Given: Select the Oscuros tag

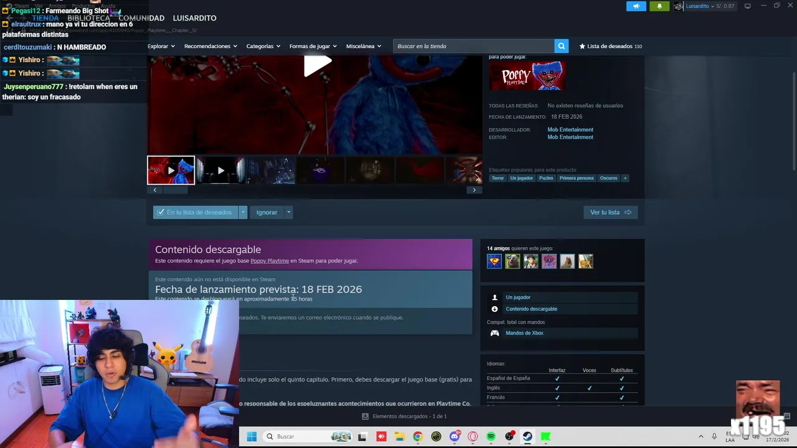Looking at the screenshot, I should pos(608,178).
